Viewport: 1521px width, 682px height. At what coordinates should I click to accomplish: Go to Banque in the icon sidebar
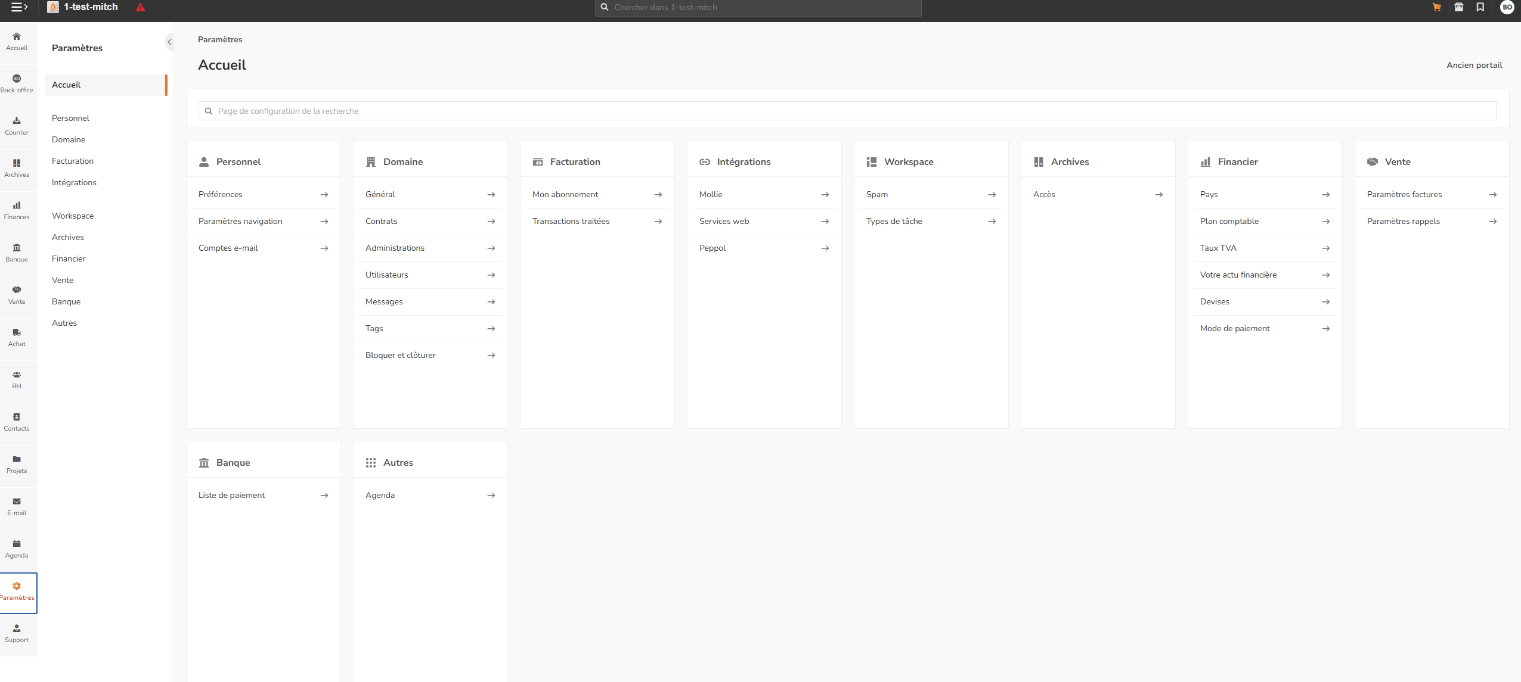[17, 253]
